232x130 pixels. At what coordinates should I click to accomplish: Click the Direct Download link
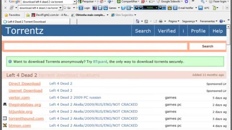tap(25, 83)
